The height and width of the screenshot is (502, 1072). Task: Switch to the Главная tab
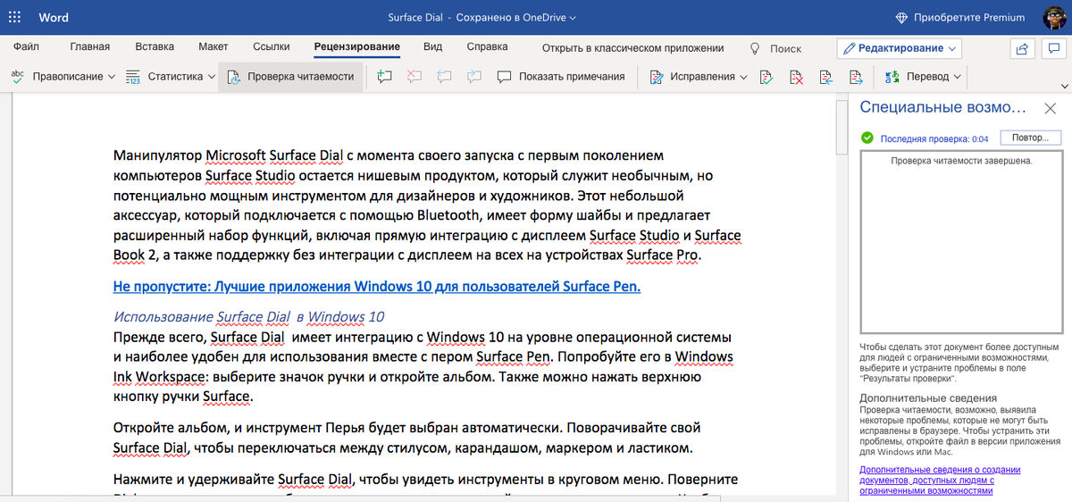[90, 47]
